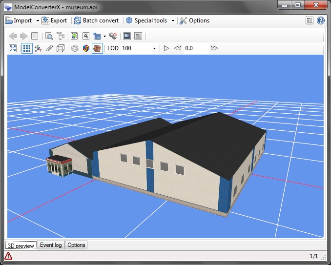
Task: Click the animation frame value field
Action: click(195, 48)
